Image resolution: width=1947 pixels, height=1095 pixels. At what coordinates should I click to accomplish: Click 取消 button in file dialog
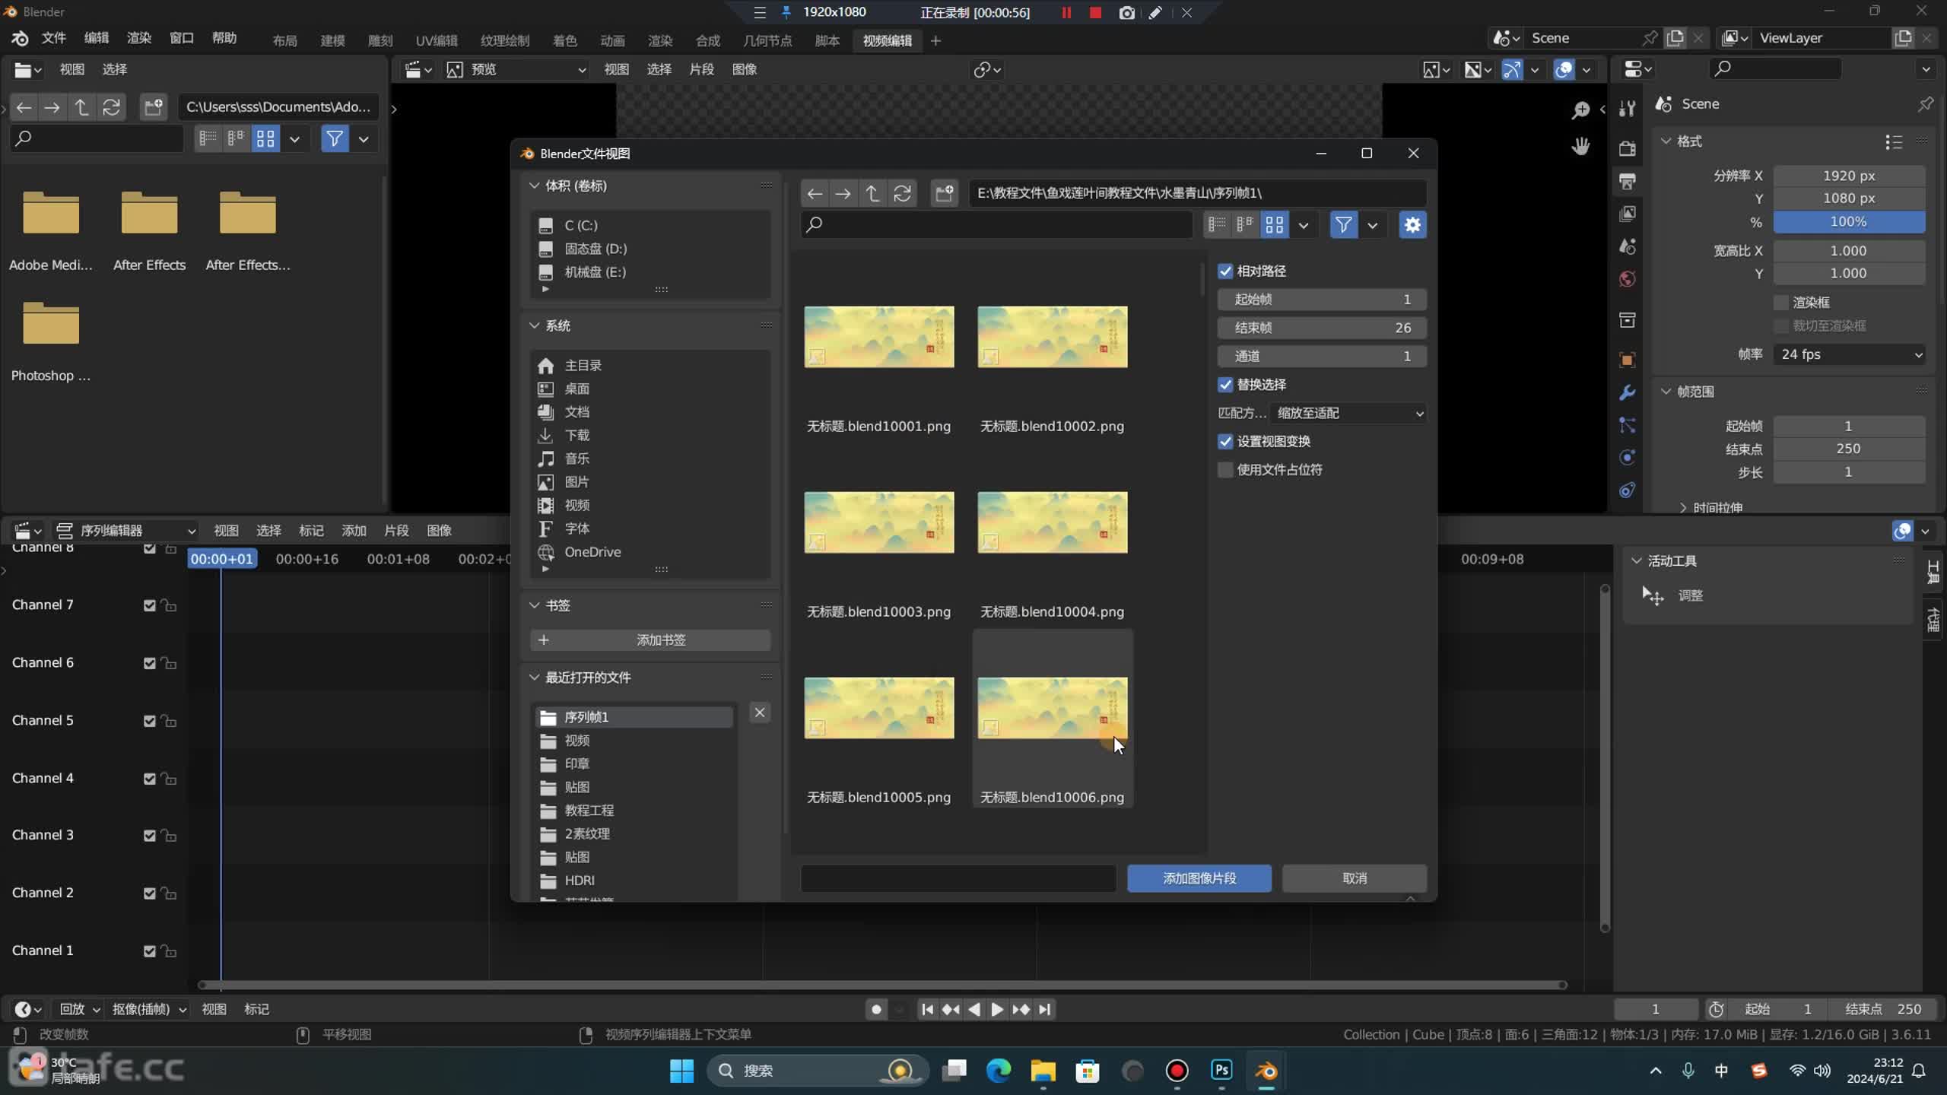[1355, 878]
